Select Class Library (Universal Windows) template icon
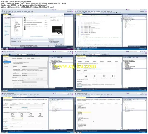The image size is (148, 134). point(25,20)
